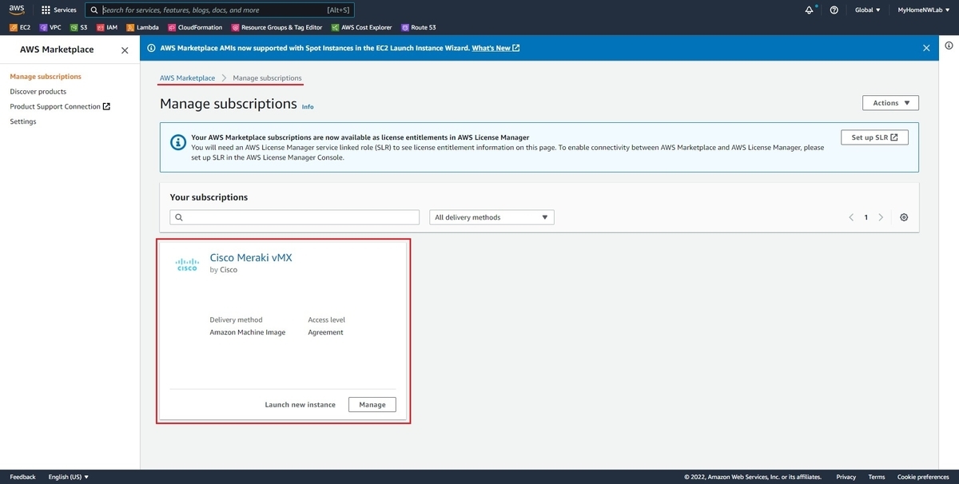This screenshot has width=959, height=484.
Task: Dismiss the Spot Instances banner
Action: pyautogui.click(x=926, y=48)
